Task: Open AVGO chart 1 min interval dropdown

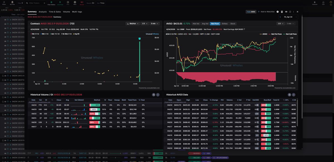Action: point(290,24)
